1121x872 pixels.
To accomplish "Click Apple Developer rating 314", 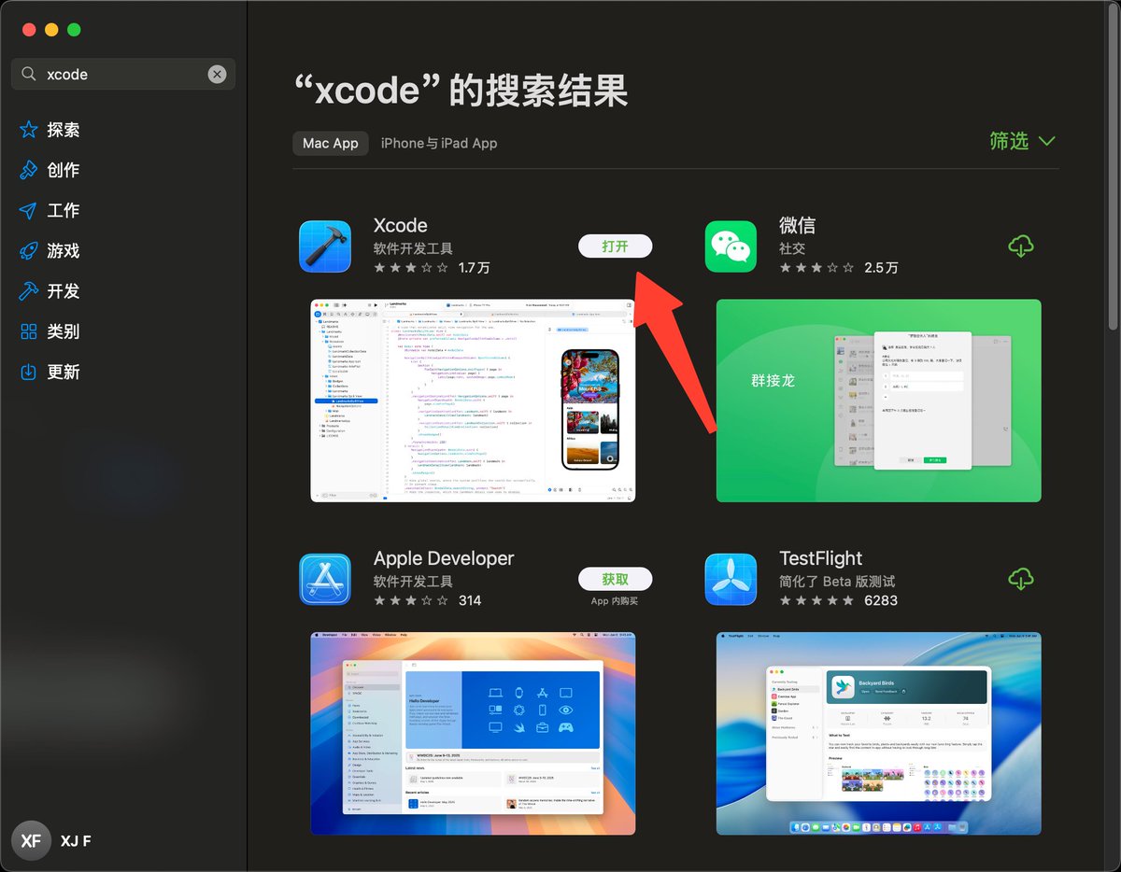I will 427,600.
